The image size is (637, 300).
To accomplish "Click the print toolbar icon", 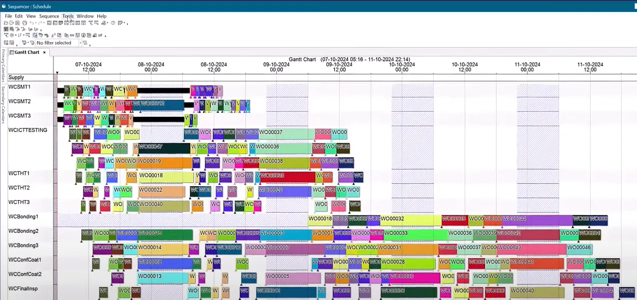I will click(24, 23).
